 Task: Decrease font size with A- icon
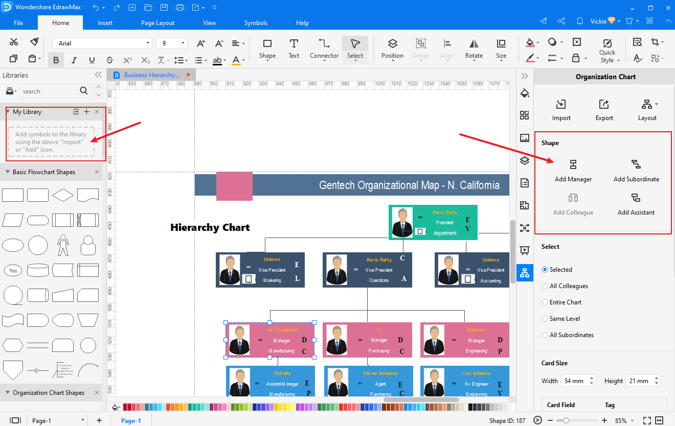[x=219, y=43]
